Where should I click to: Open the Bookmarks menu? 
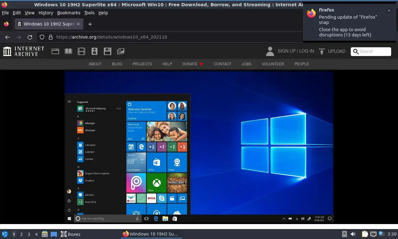tap(69, 13)
